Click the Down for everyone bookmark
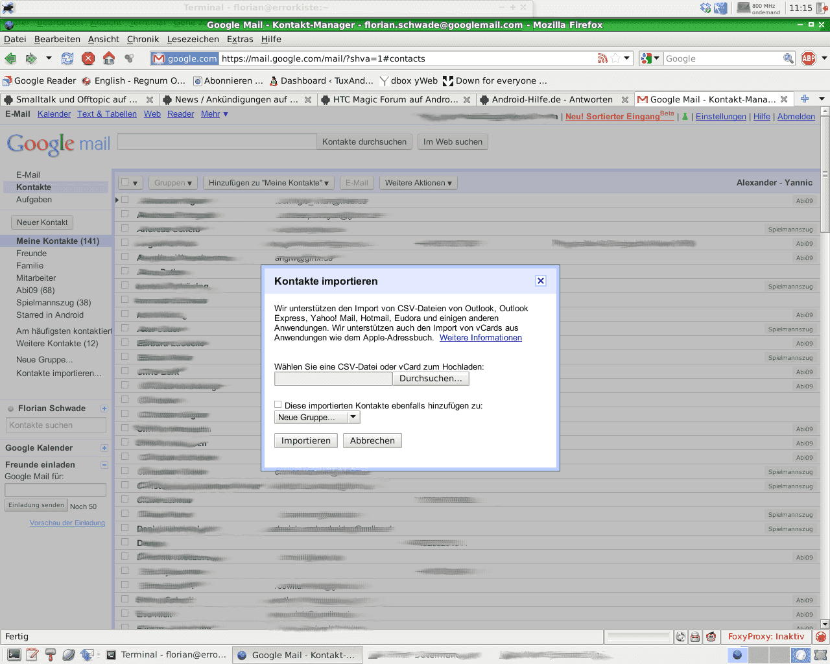 click(x=495, y=81)
